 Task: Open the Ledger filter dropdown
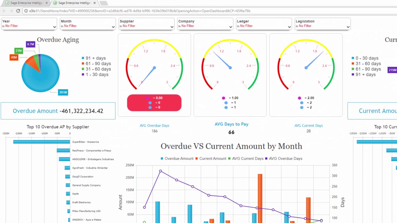(264, 24)
